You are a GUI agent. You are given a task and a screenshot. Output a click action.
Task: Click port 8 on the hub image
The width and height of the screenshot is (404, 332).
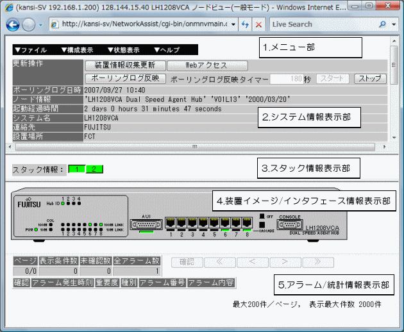248,224
